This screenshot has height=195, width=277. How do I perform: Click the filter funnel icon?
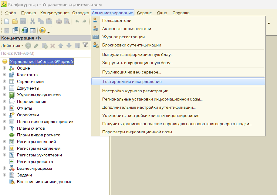click(86, 46)
